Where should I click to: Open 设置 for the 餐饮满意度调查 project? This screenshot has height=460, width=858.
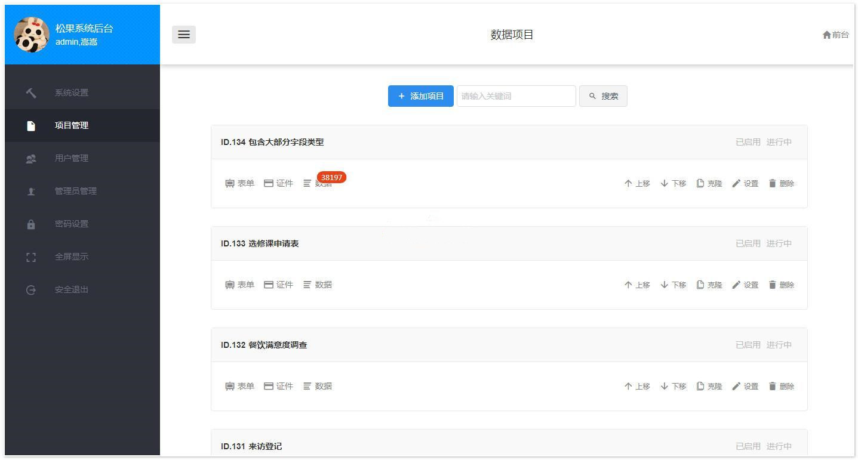745,386
